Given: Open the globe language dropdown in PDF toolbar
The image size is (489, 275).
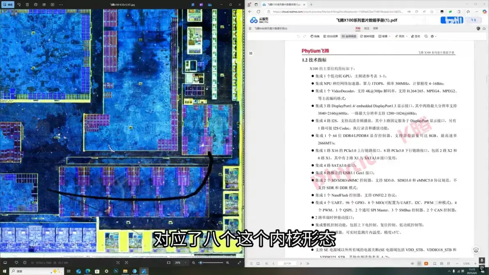Looking at the screenshot, I should click(x=434, y=36).
